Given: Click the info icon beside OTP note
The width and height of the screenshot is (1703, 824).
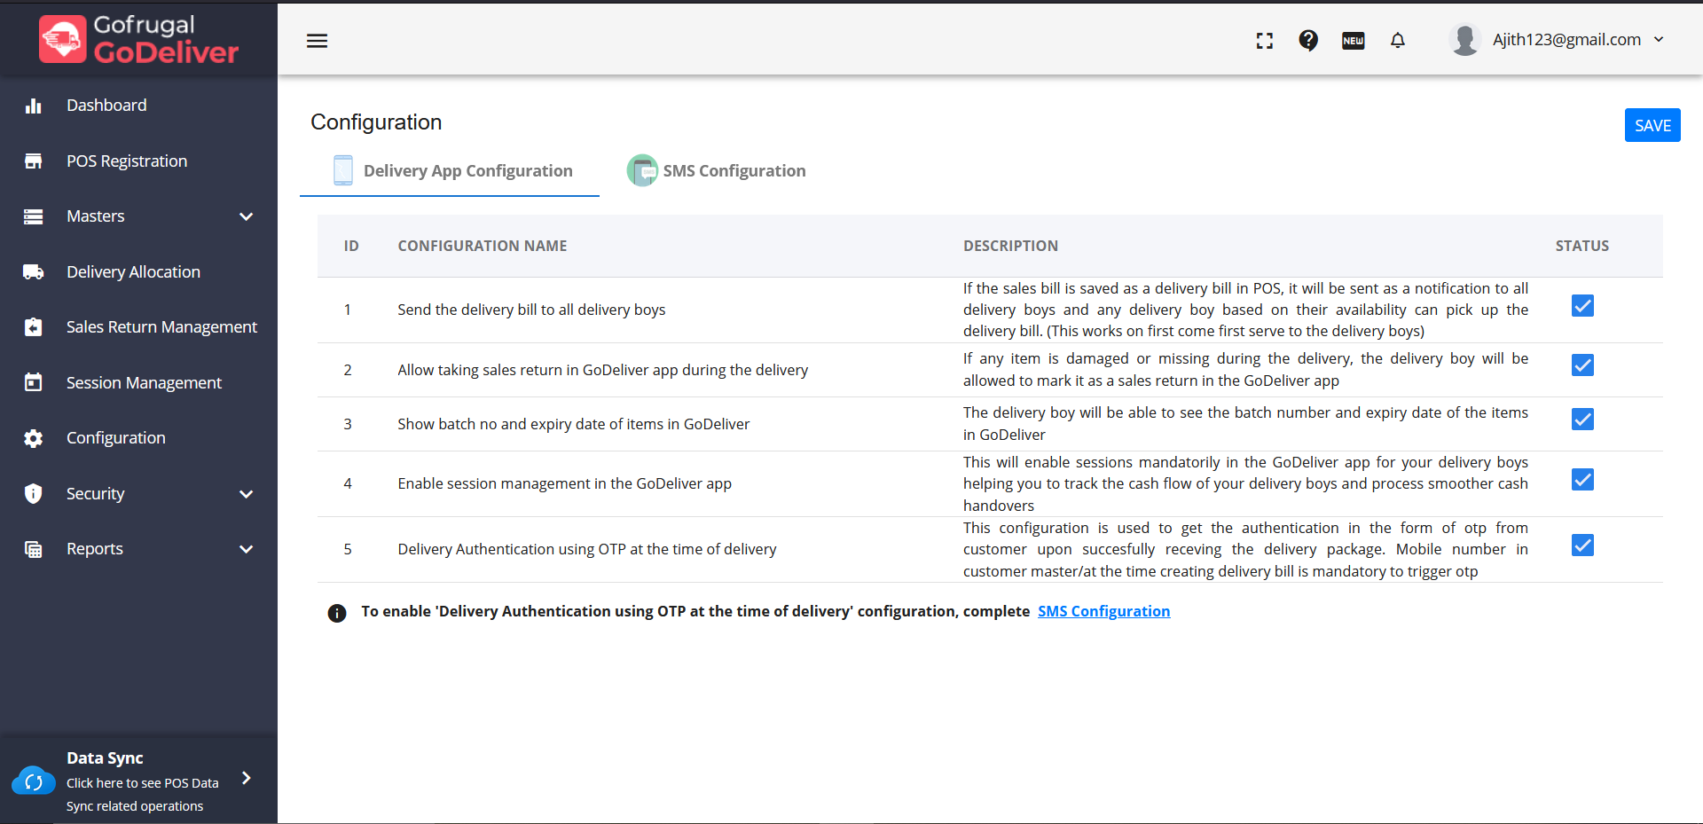Looking at the screenshot, I should point(337,613).
